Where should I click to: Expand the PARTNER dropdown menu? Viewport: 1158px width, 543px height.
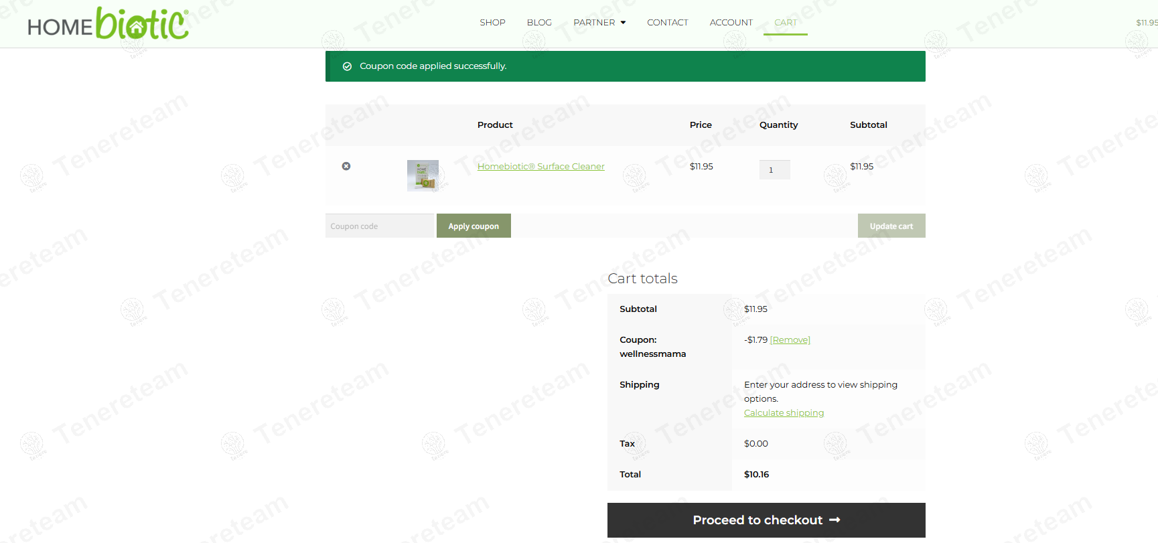tap(599, 22)
